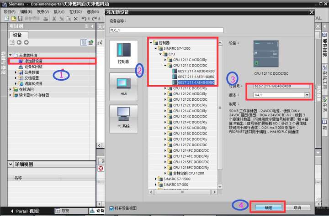Screen dimensions: 329x216
Task: Click the 取消 cancel button
Action: [297, 207]
